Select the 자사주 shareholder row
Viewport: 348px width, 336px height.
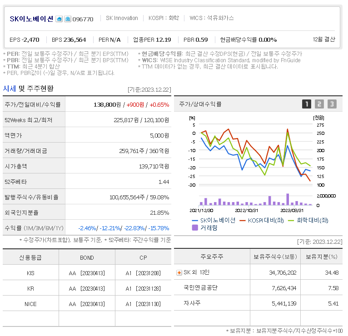pyautogui.click(x=258, y=303)
